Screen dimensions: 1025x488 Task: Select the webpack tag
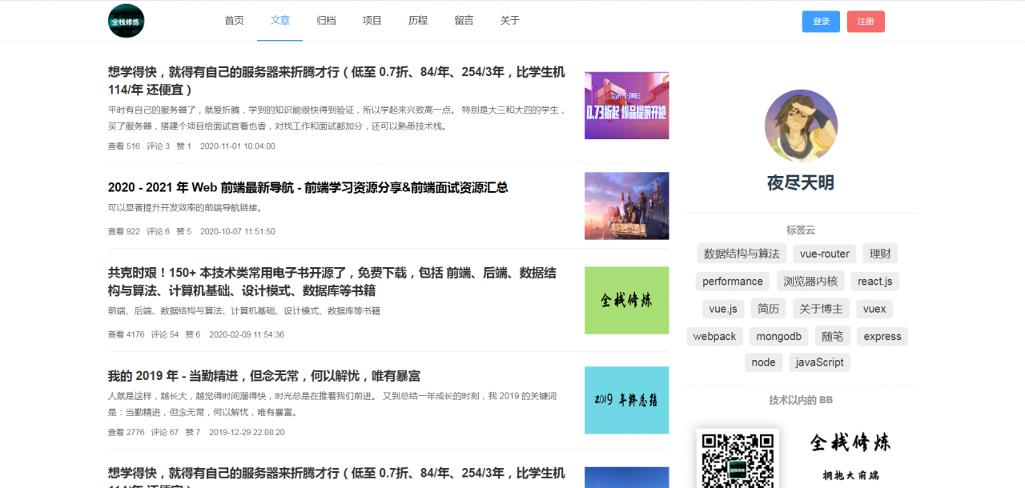pyautogui.click(x=715, y=337)
